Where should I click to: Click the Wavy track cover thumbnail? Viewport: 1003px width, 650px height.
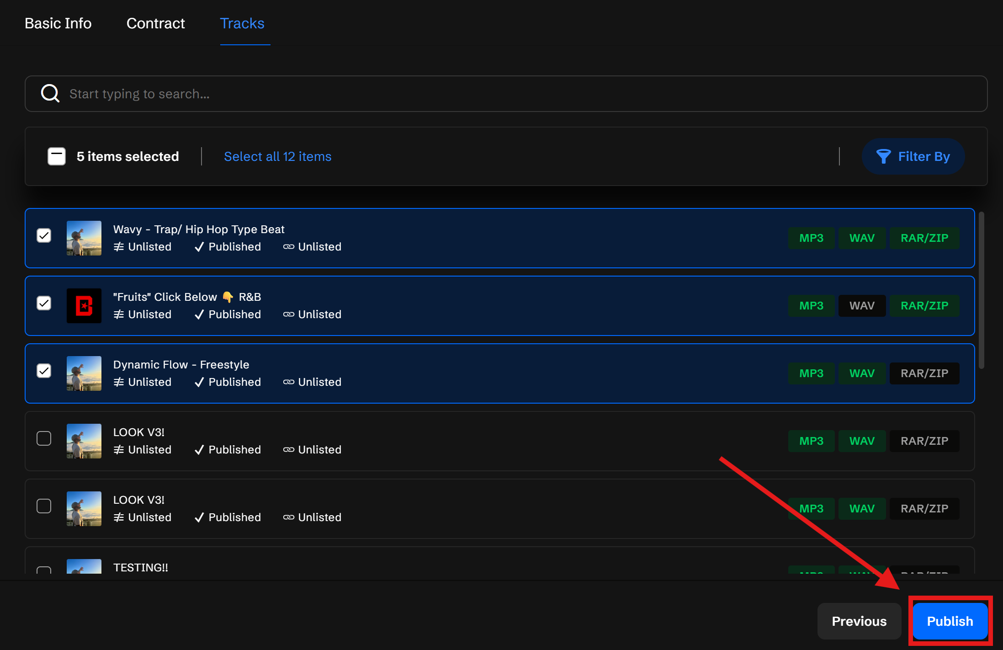pyautogui.click(x=84, y=238)
